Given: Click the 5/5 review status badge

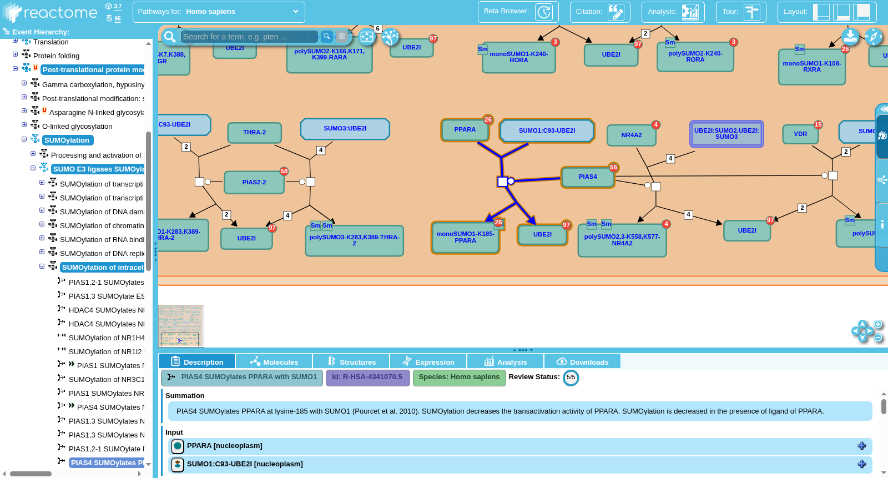Looking at the screenshot, I should click(571, 378).
